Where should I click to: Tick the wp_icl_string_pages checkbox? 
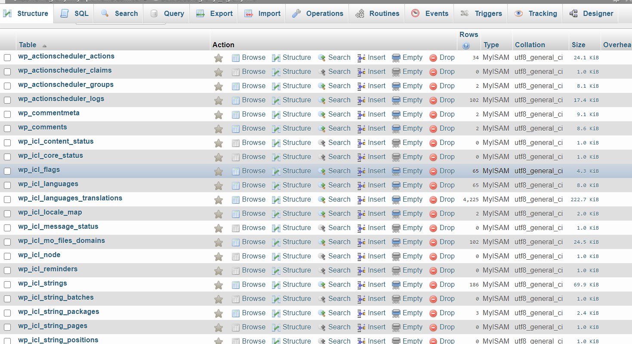pos(7,327)
